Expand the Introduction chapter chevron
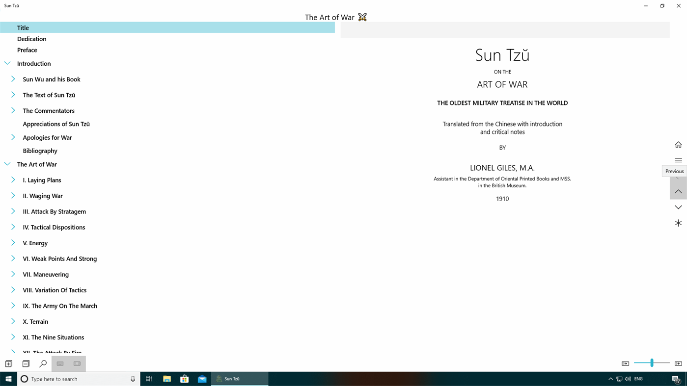687x386 pixels. click(7, 63)
